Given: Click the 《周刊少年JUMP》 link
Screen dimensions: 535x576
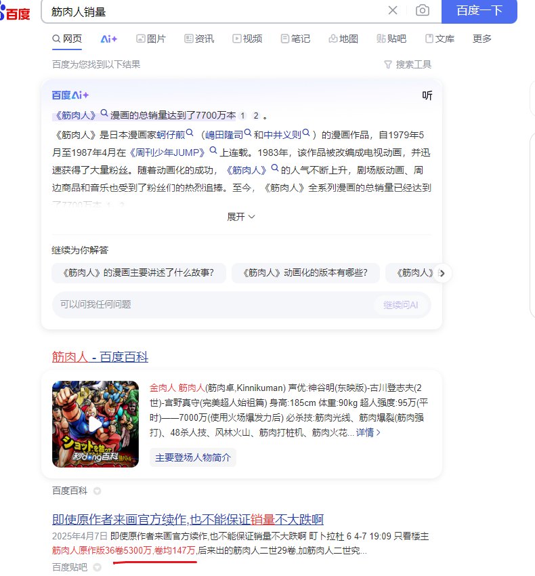Looking at the screenshot, I should 167,153.
